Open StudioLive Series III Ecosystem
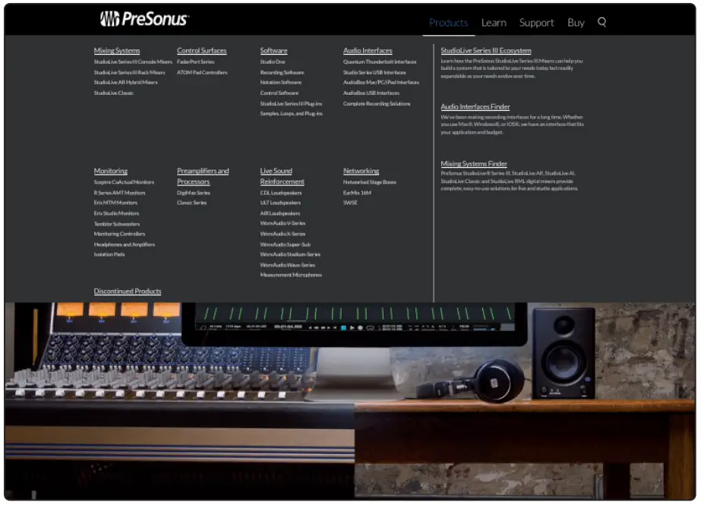704x505 pixels. 485,49
